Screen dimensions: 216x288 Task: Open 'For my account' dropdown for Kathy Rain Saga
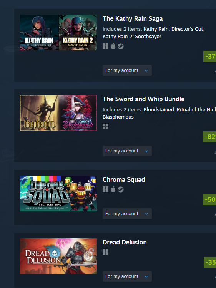click(x=127, y=70)
